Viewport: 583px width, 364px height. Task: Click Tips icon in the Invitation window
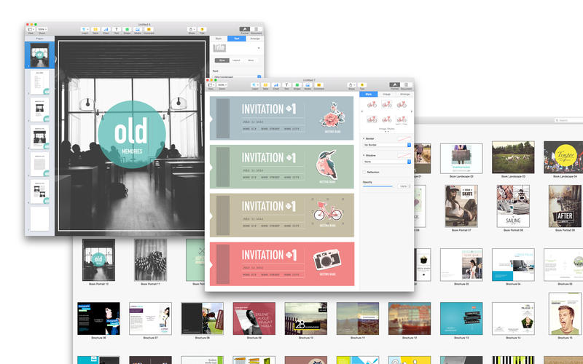361,85
